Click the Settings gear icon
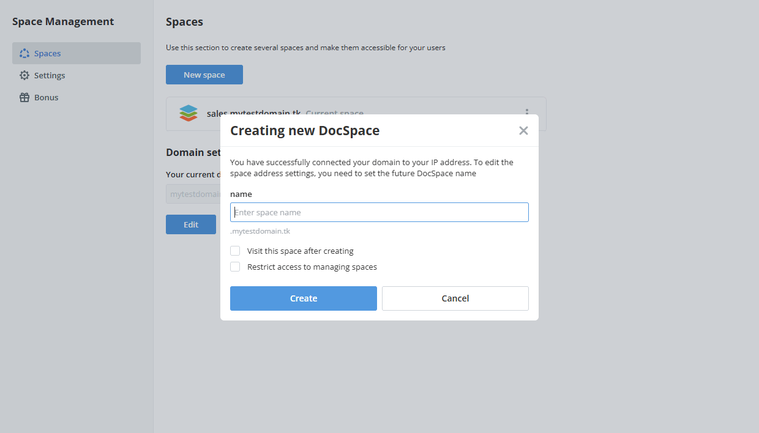The height and width of the screenshot is (433, 759). point(23,75)
